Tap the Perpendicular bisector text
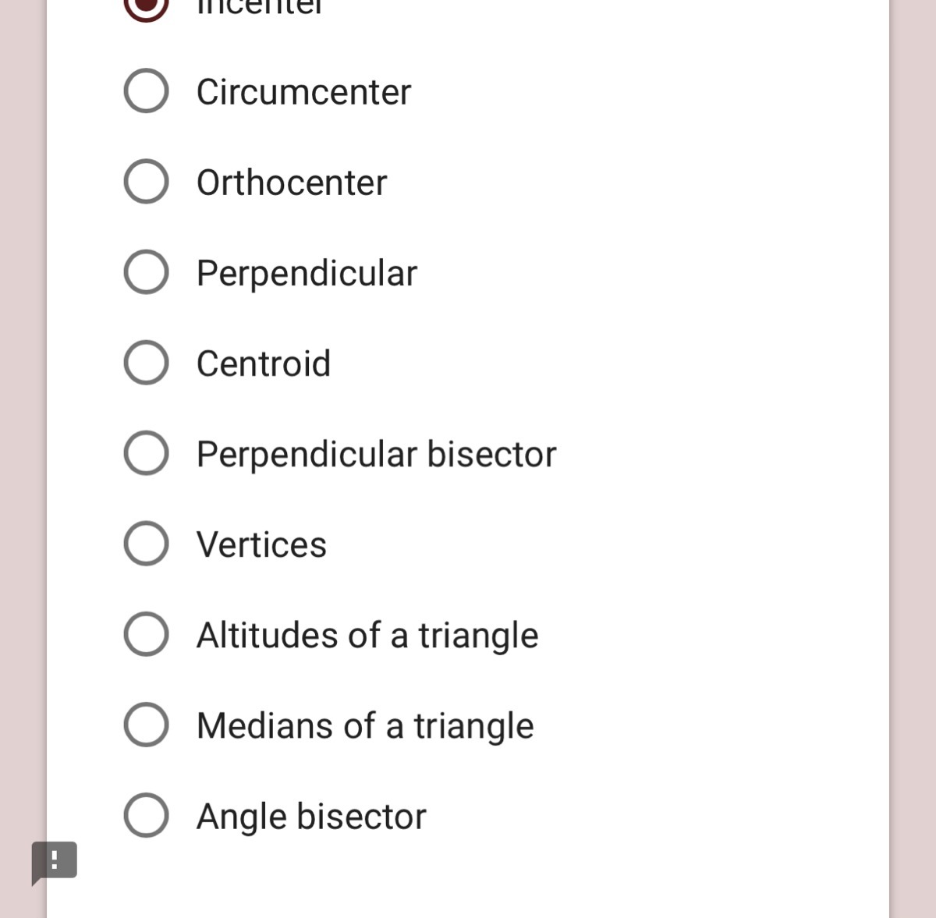Image resolution: width=936 pixels, height=918 pixels. [376, 454]
